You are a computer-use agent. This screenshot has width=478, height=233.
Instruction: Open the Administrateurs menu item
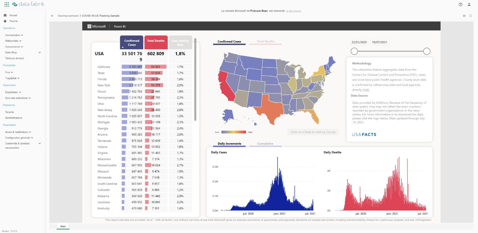point(14,118)
